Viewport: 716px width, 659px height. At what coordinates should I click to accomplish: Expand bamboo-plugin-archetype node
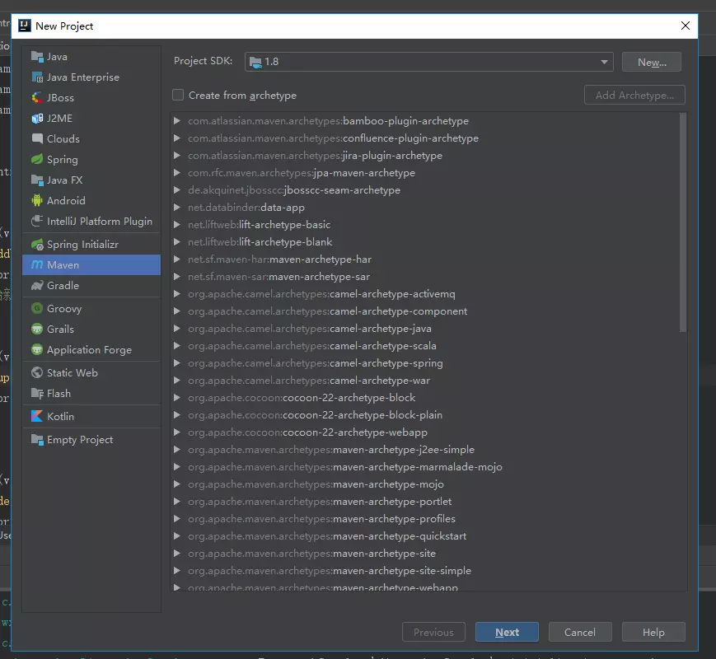pos(176,121)
